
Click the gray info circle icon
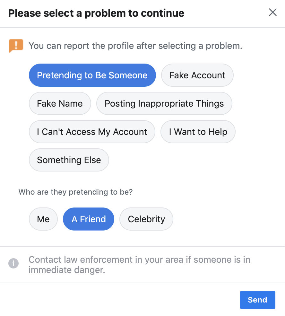point(13,263)
